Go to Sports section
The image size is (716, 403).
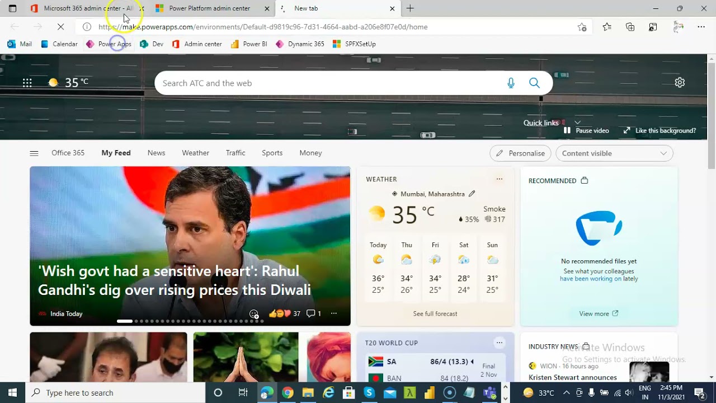[272, 153]
